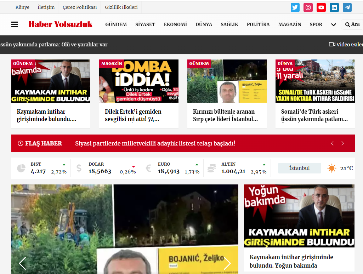Open the Instagram social icon
This screenshot has width=363, height=274.
coord(308,7)
